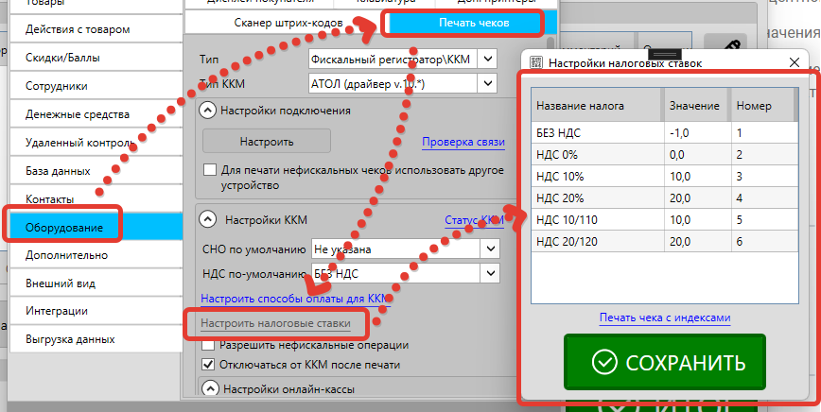
Task: Click Название налога column header
Action: pos(598,106)
